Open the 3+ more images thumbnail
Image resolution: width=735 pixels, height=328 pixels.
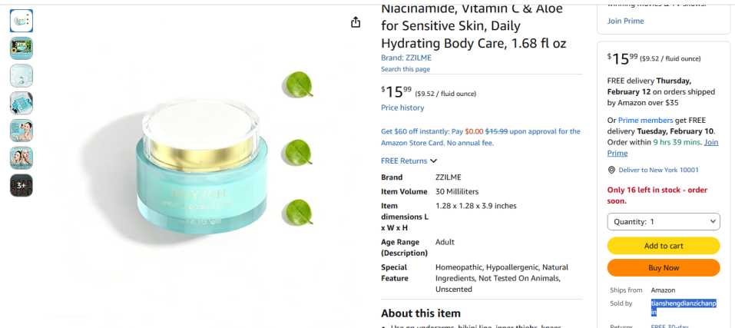22,186
